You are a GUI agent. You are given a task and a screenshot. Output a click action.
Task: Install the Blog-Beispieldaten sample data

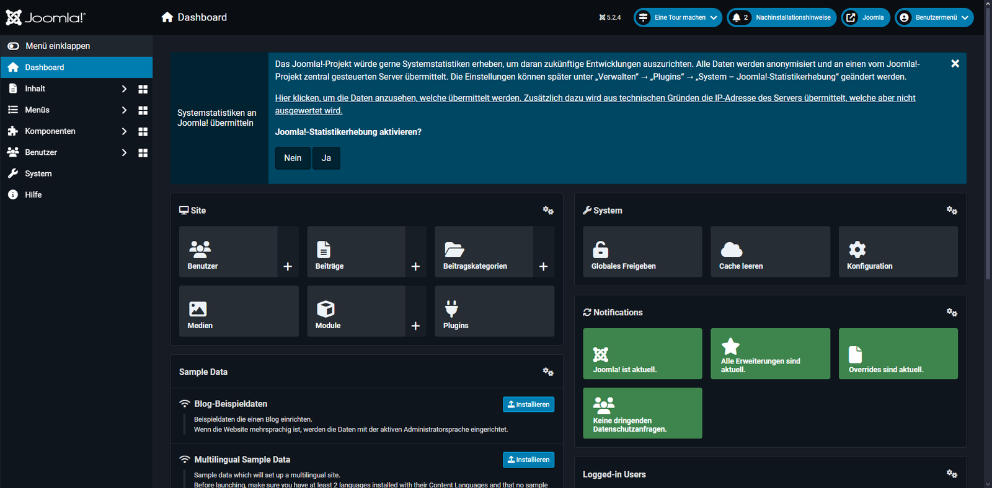(x=528, y=404)
